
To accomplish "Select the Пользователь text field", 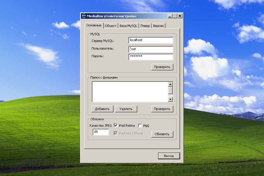I will coord(151,49).
